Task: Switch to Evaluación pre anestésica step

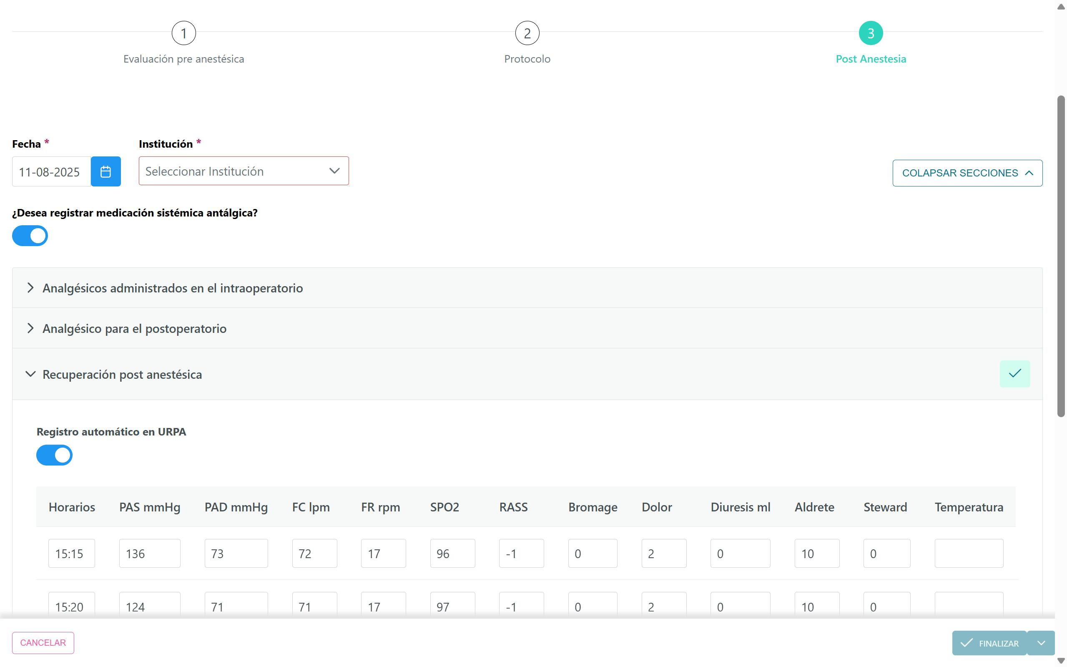Action: 183,59
